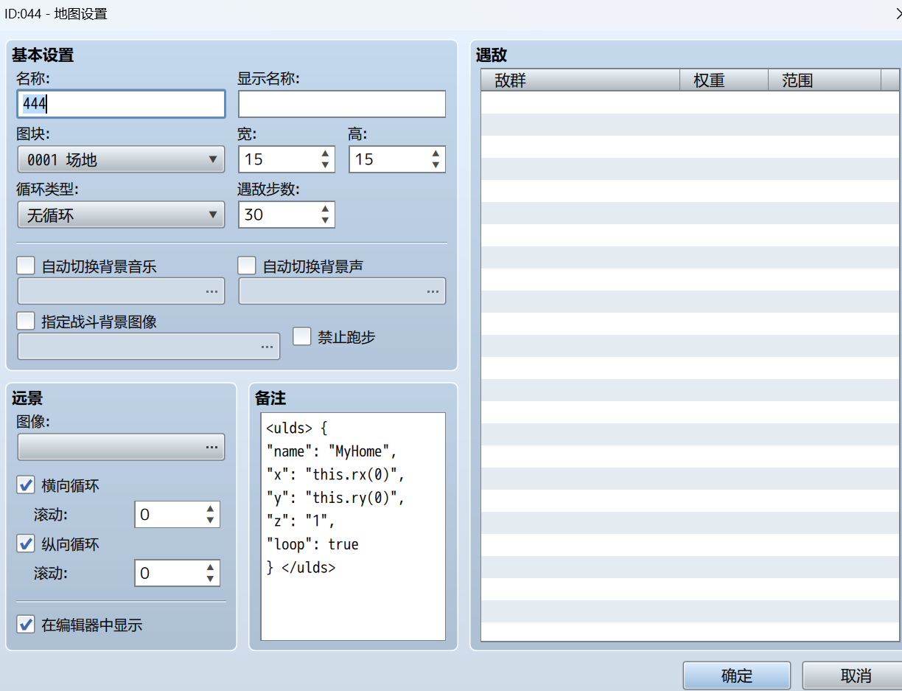Viewport: 902px width, 691px height.
Task: Click the "x": "this.rx(0)" line in notes
Action: pyautogui.click(x=335, y=474)
